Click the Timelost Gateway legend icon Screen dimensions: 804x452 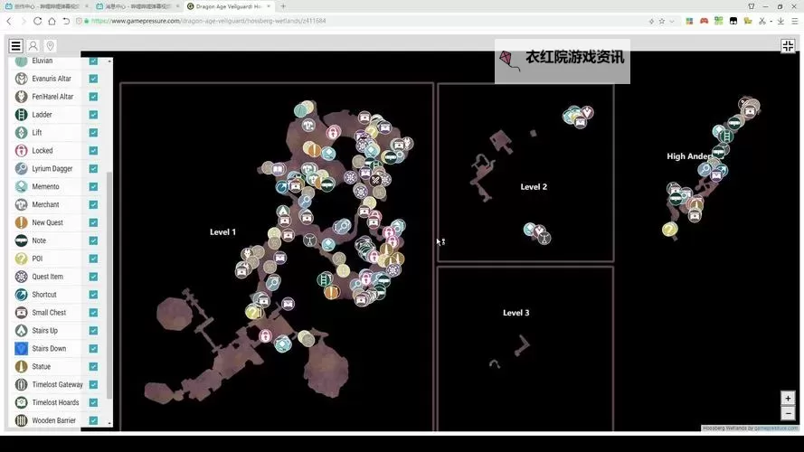coord(21,384)
